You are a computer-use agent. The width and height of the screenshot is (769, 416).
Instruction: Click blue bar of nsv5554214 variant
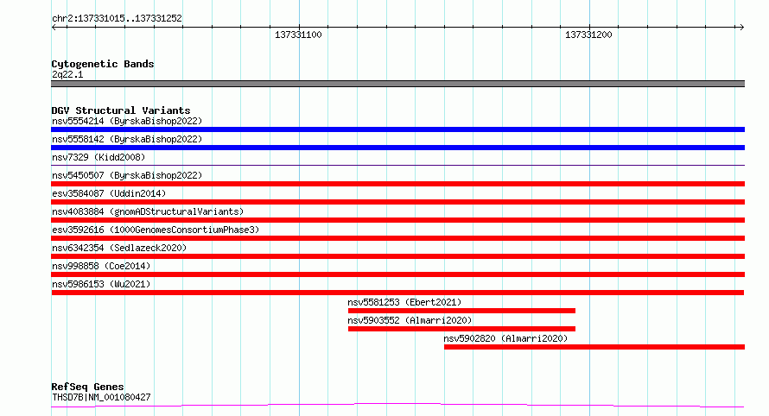click(397, 129)
